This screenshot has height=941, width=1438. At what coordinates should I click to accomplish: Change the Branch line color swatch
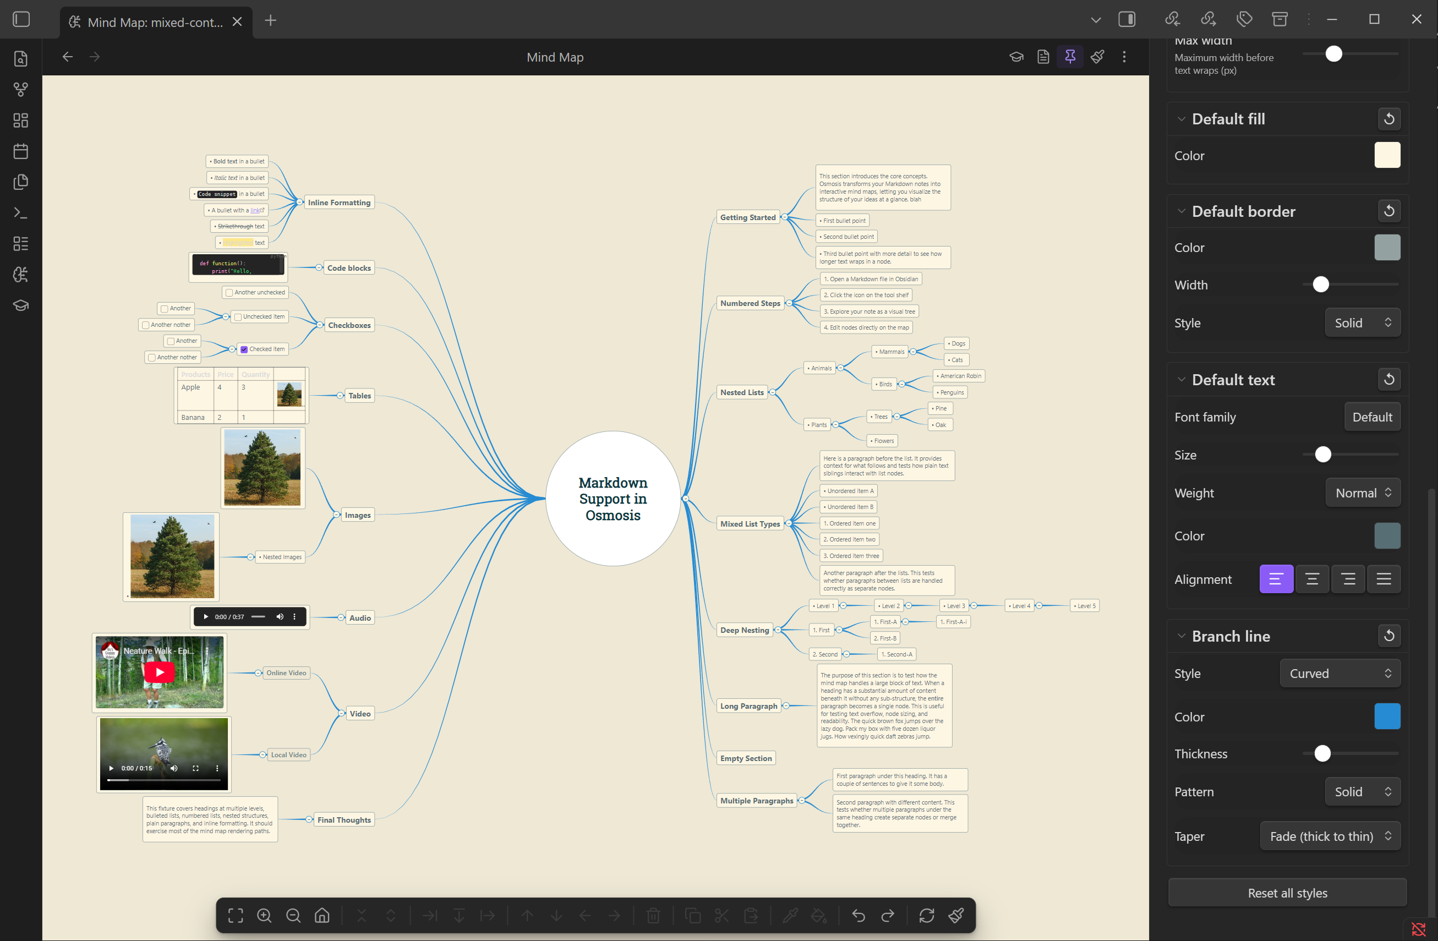coord(1387,716)
